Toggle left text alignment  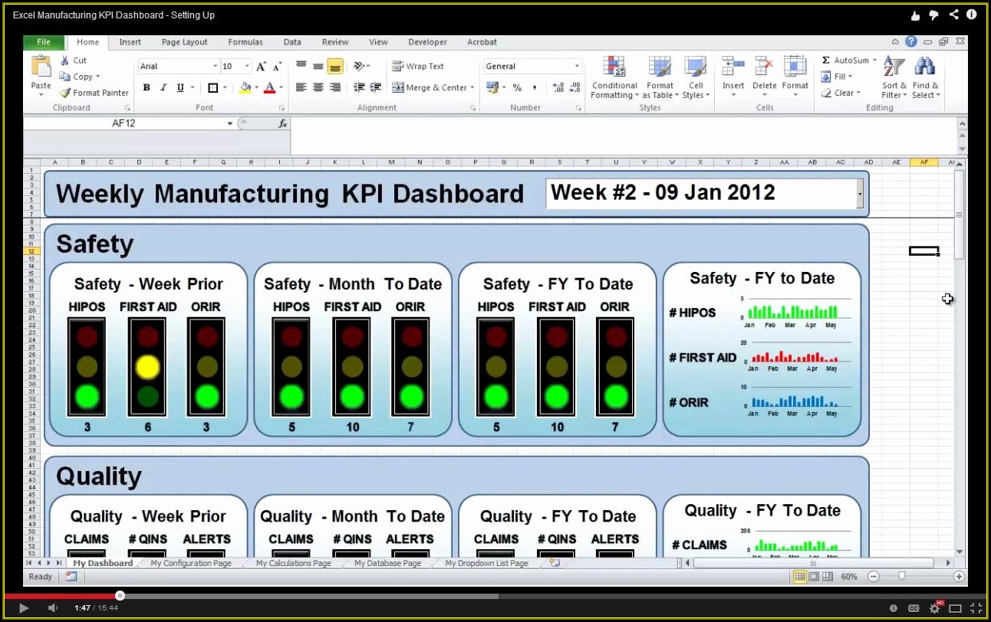pos(301,87)
